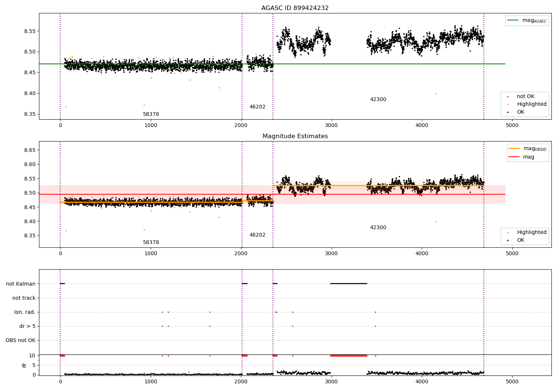Click the '42300' label in the AGASC ID plot
The width and height of the screenshot is (557, 390).
point(378,100)
